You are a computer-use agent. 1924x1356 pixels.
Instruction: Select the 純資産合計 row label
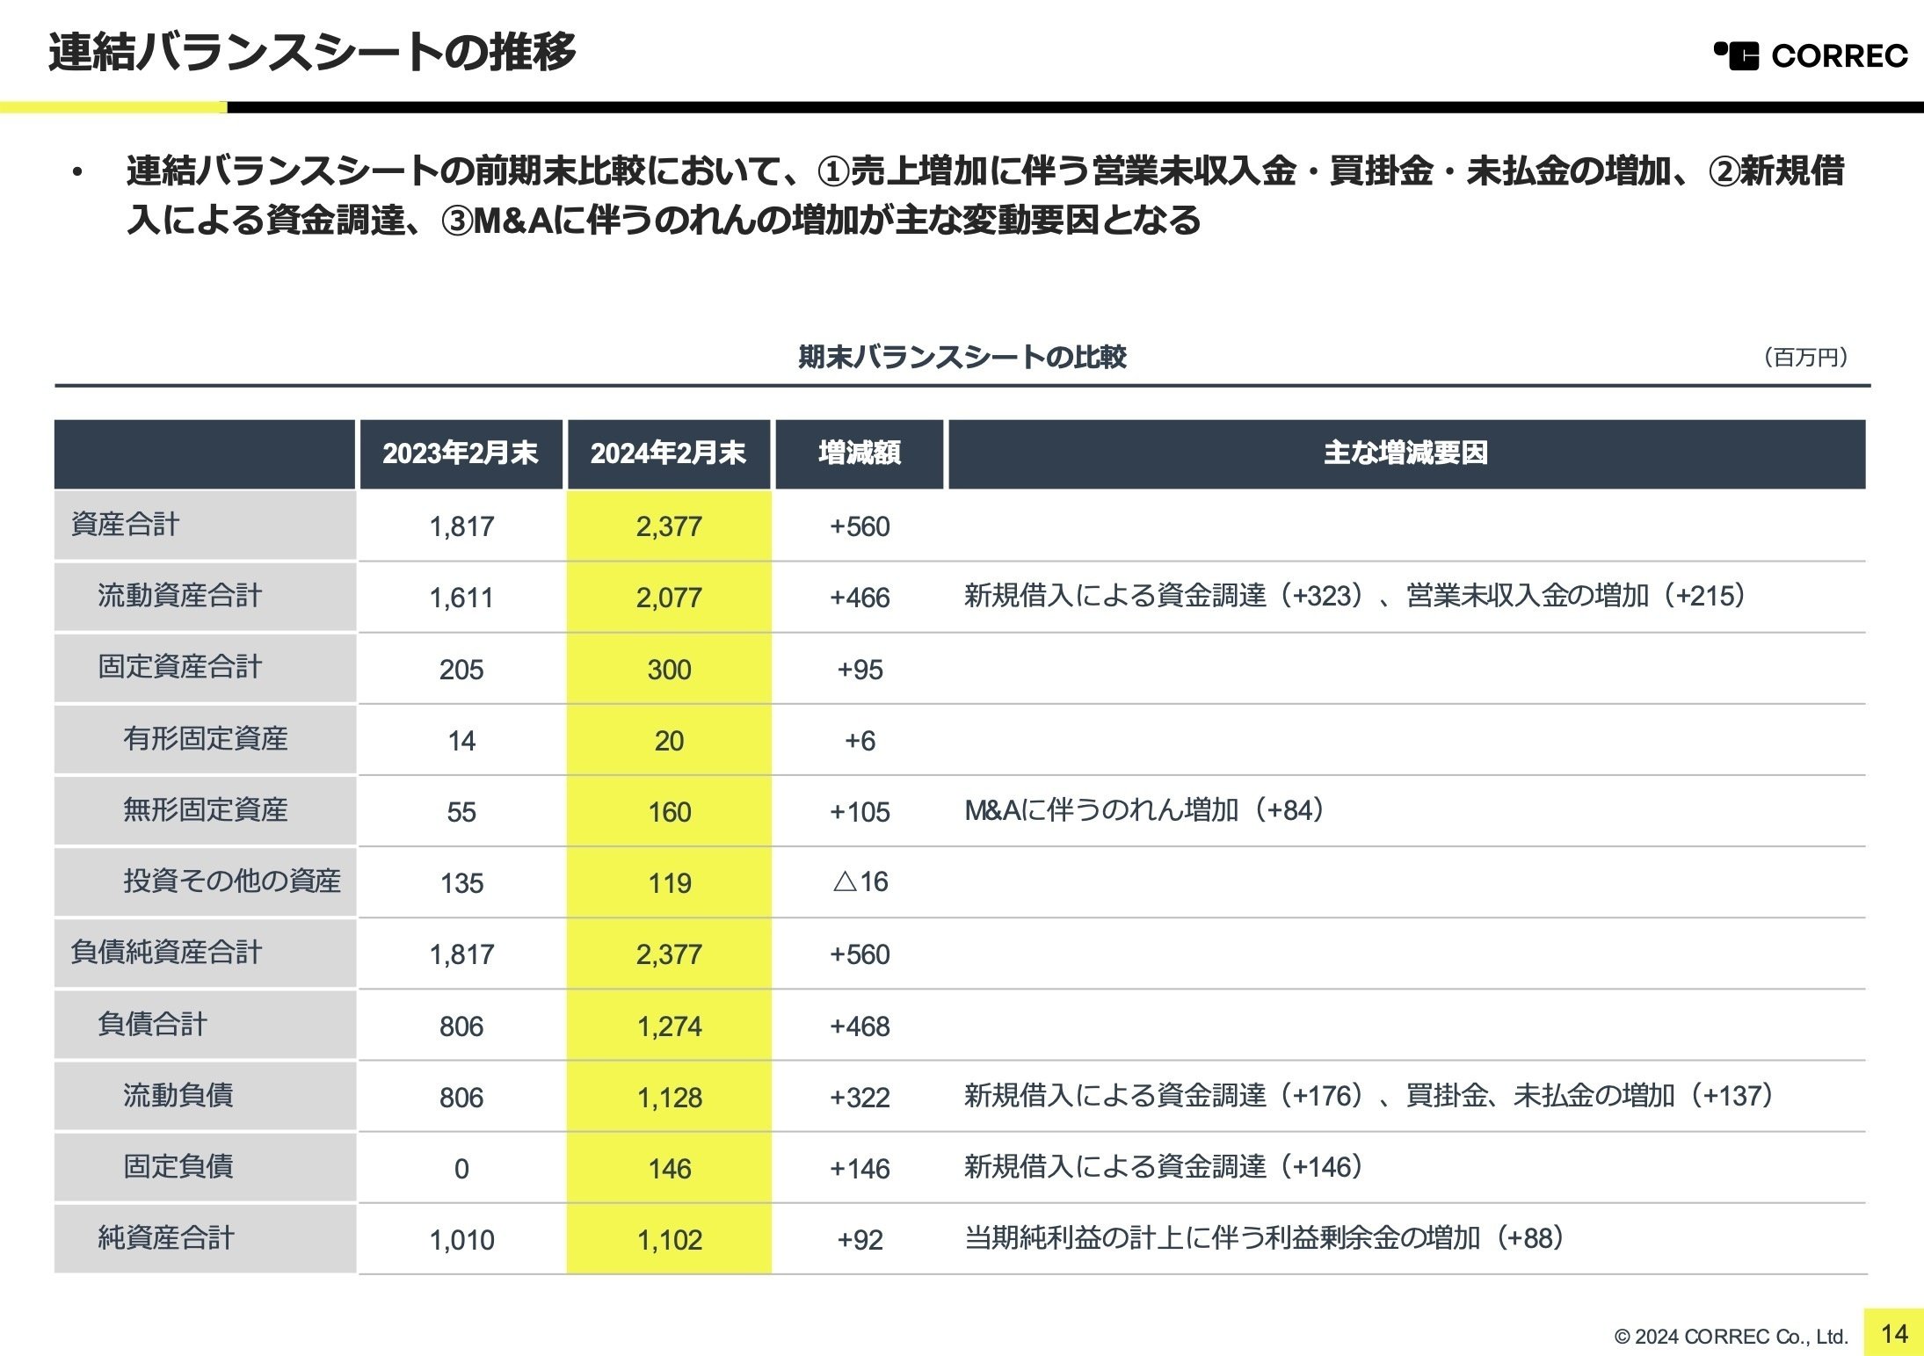(x=166, y=1238)
